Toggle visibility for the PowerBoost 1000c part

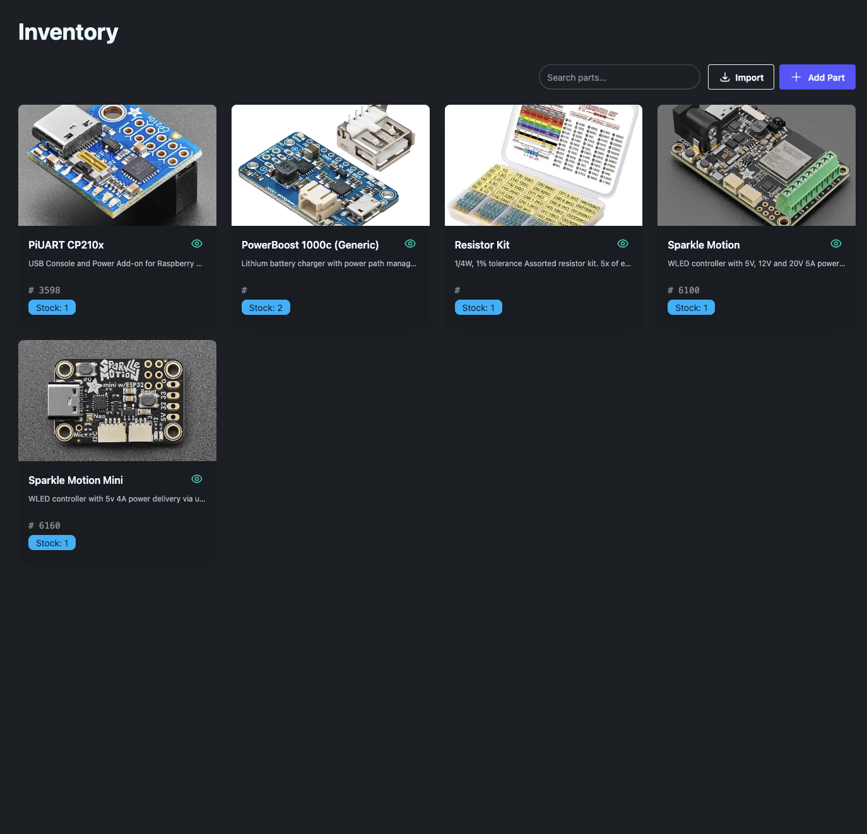[x=410, y=243]
